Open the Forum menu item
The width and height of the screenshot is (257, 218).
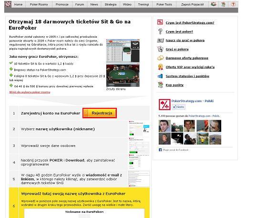pos(80,5)
